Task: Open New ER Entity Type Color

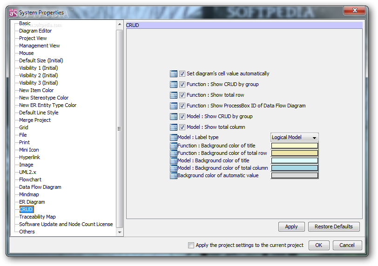Action: tap(48, 105)
